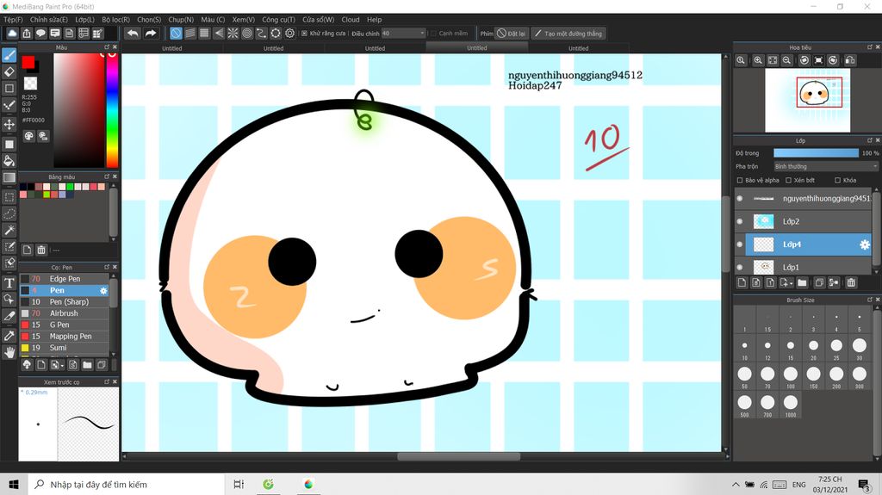Enable Xén bớt clipping checkbox
882x495 pixels.
pyautogui.click(x=789, y=181)
